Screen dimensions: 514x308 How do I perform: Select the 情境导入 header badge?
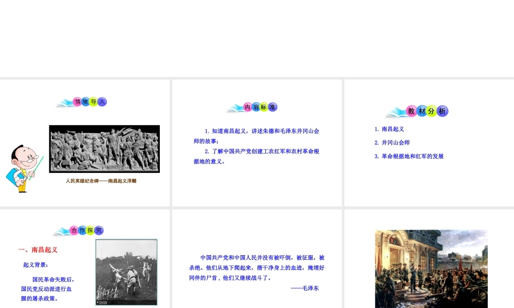[x=89, y=102]
